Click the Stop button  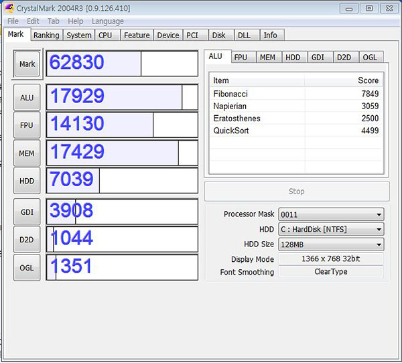coord(297,192)
